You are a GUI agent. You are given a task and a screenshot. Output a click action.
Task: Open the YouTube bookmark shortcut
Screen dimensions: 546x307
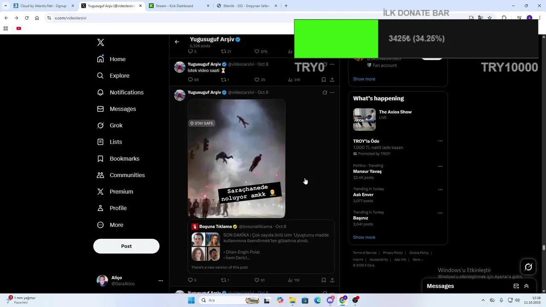pos(19,29)
